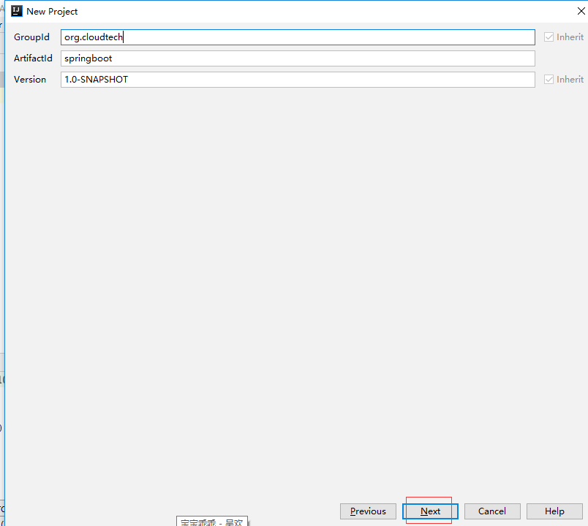The width and height of the screenshot is (588, 526).
Task: Toggle the Inherit checkbox beside Version
Action: click(549, 80)
